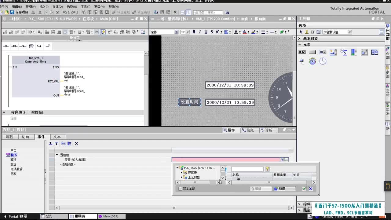Select the clock element in toolbox
The height and width of the screenshot is (220, 391).
point(323,61)
